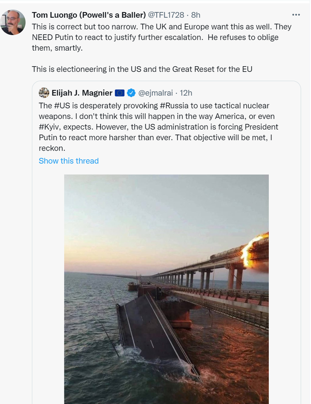This screenshot has height=404, width=311.
Task: Open the tweet's 8h timestamp
Action: pyautogui.click(x=196, y=15)
